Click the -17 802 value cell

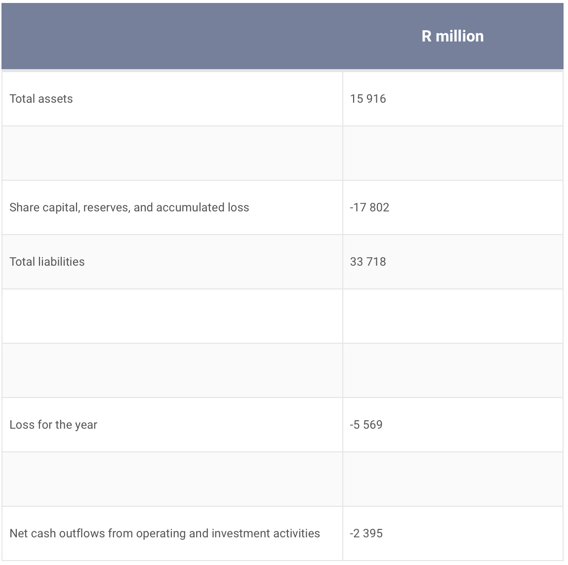(369, 207)
